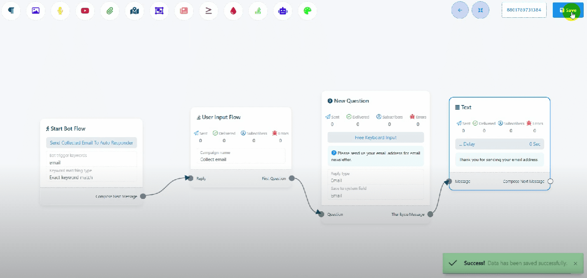Add a Text component using the paragraph icon

click(x=11, y=11)
